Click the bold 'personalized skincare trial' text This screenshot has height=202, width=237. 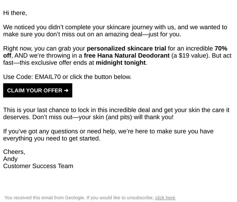point(126,49)
